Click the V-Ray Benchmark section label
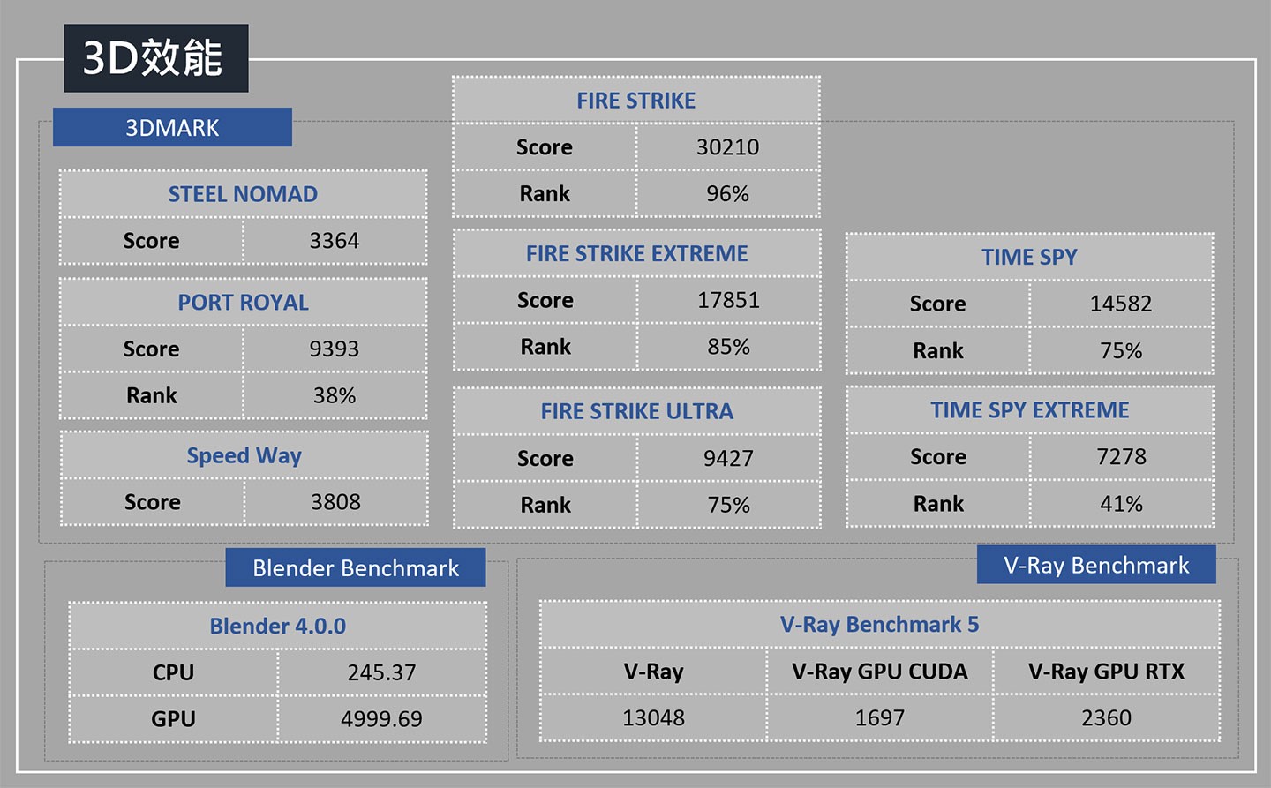The width and height of the screenshot is (1271, 788). tap(1096, 565)
